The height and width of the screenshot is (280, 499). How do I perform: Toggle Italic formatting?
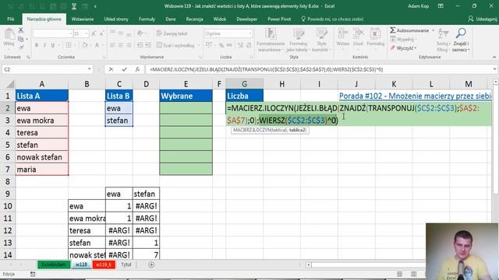44,45
